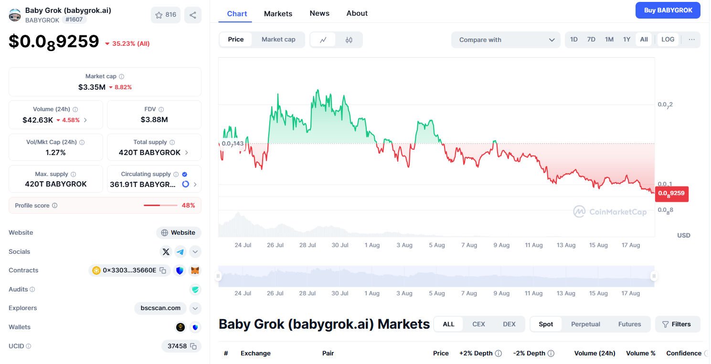This screenshot has height=364, width=711.
Task: Copy the contract address
Action: tap(163, 270)
